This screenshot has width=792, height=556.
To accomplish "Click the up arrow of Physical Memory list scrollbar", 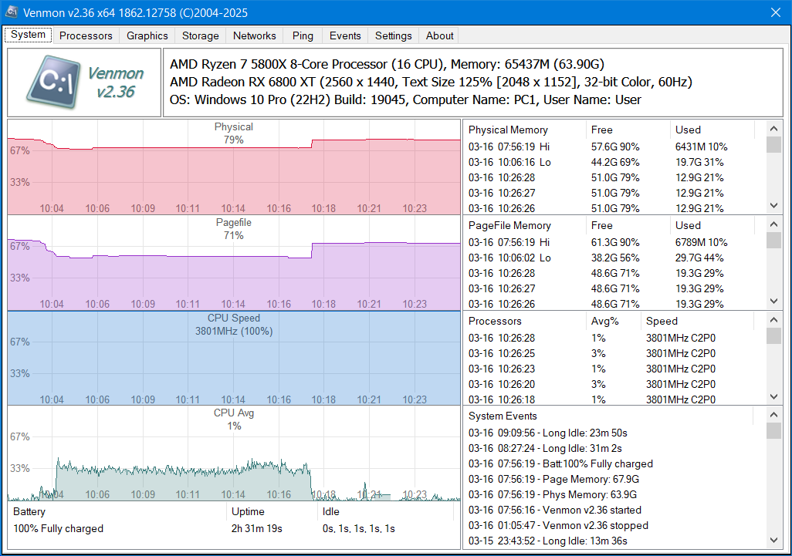I will point(773,129).
